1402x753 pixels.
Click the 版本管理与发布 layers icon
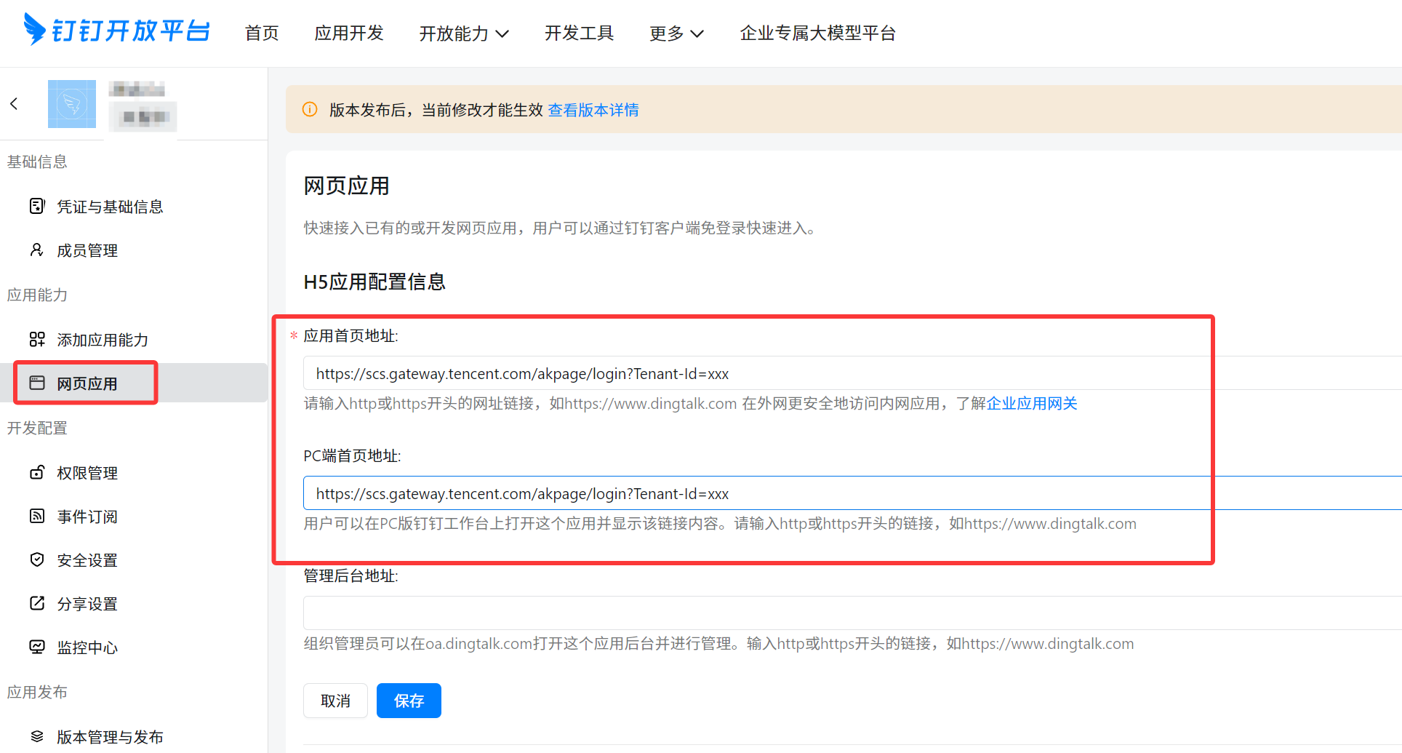click(x=37, y=736)
